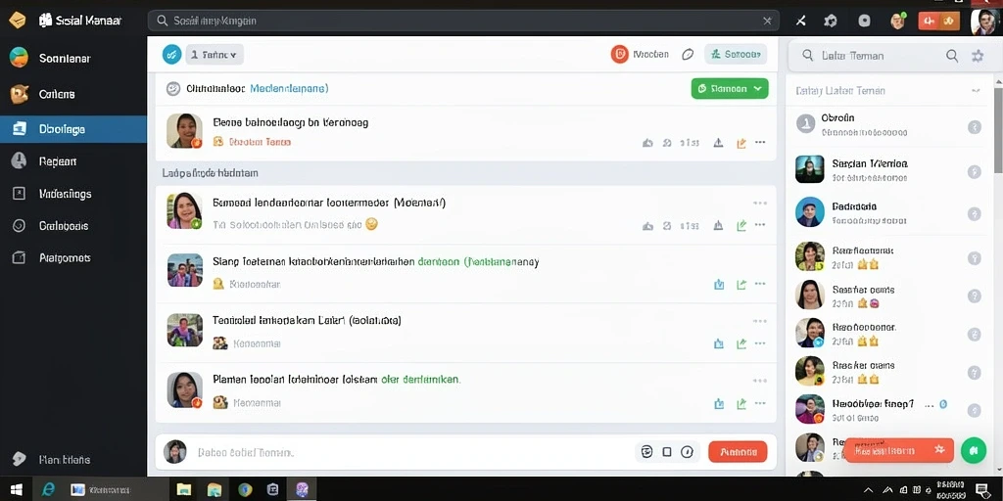Open top-right ellipsis of 'Tentoled lanhaoakam' post

click(760, 321)
